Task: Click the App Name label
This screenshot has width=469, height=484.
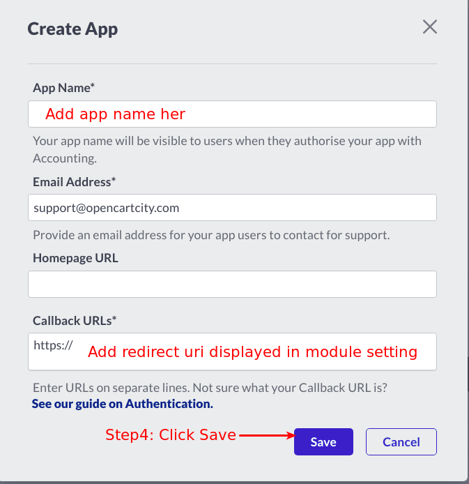Action: coord(63,88)
